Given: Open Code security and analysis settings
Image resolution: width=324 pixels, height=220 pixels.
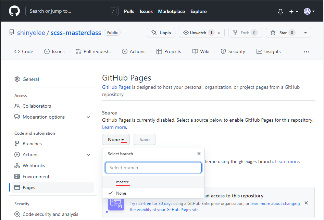Looking at the screenshot, I should click(53, 214).
